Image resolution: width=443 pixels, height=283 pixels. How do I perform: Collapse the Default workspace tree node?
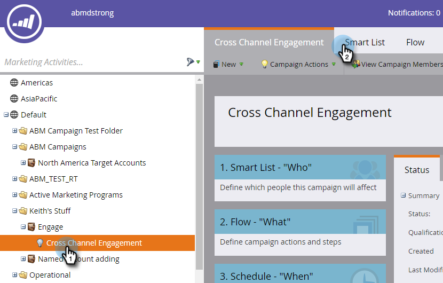pyautogui.click(x=6, y=115)
